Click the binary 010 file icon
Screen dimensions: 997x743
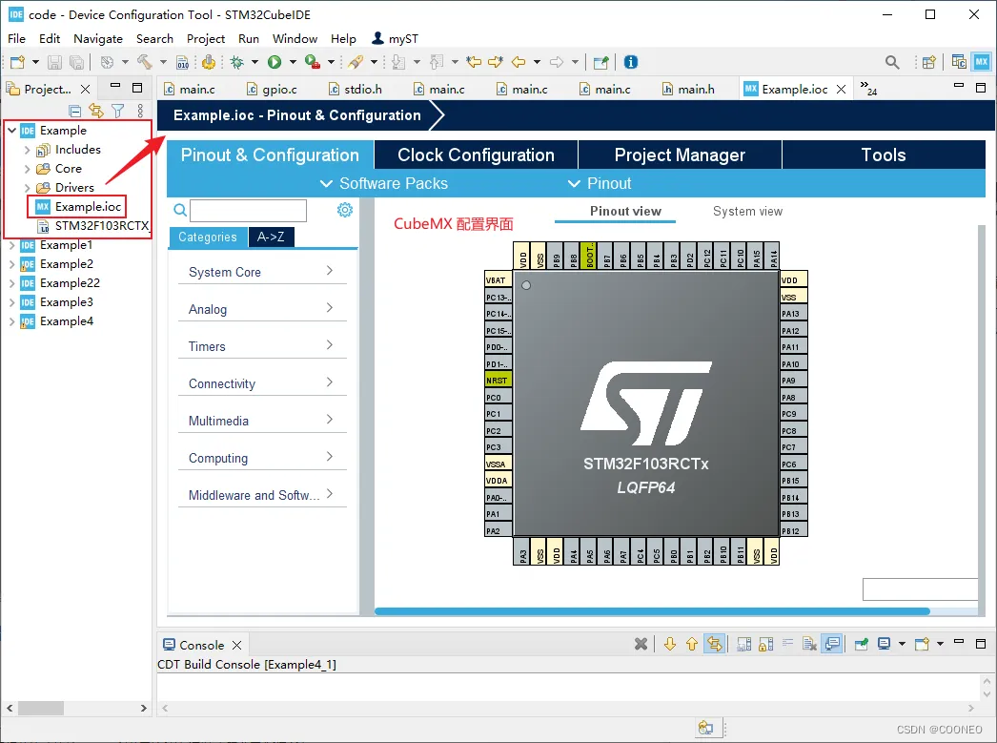182,62
